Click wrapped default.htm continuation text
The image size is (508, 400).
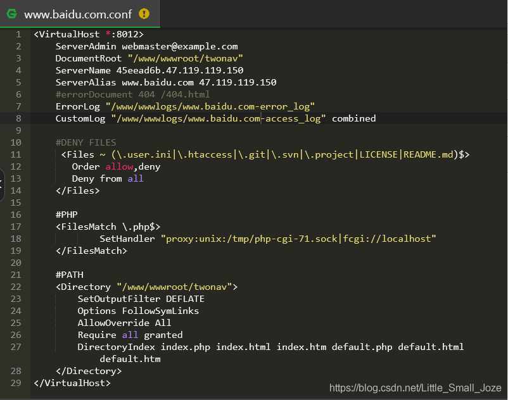coord(130,359)
